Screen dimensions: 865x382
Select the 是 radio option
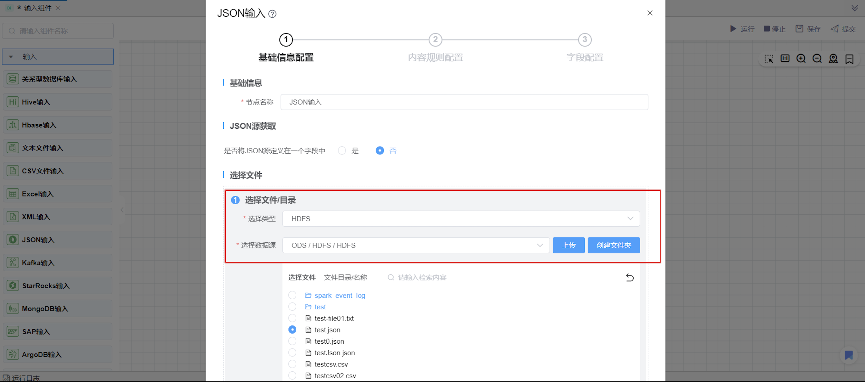pos(342,151)
